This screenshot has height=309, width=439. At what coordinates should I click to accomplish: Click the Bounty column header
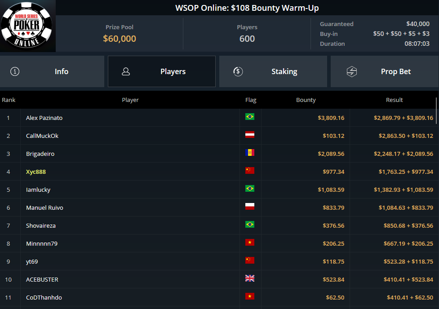point(306,100)
